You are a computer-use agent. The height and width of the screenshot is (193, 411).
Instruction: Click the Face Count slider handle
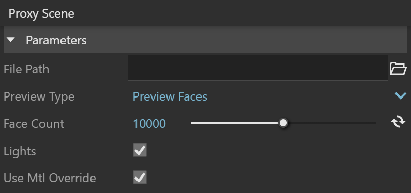[283, 123]
